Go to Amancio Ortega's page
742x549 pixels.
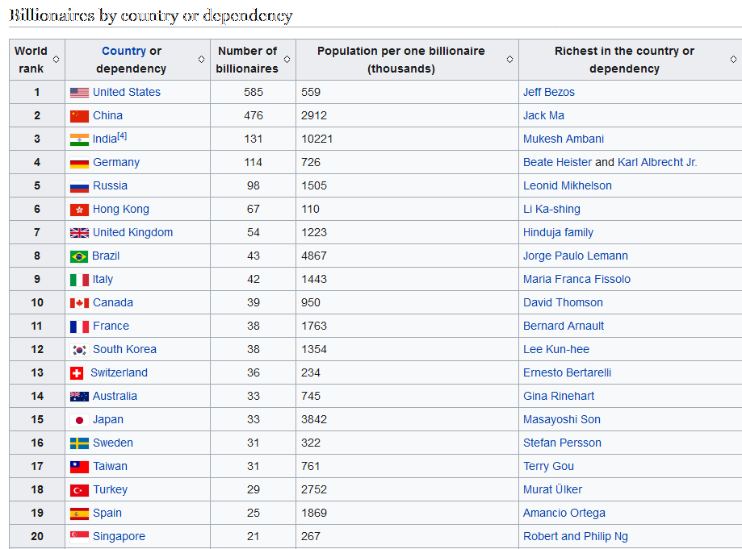[564, 513]
